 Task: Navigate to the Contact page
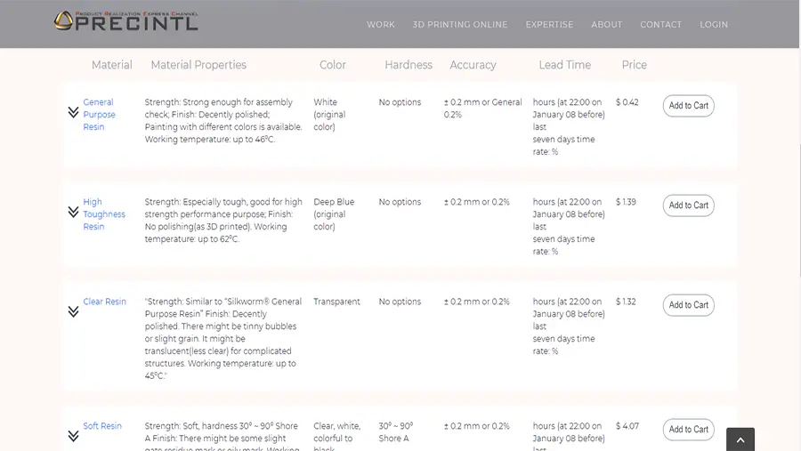pyautogui.click(x=660, y=25)
